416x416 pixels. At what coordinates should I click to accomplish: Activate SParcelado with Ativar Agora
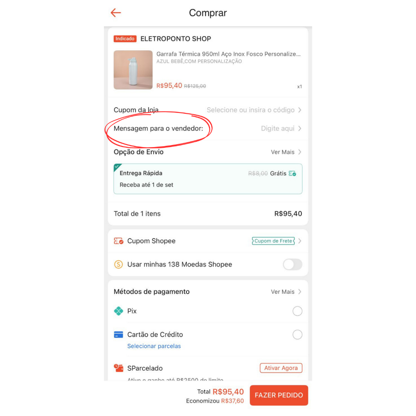pyautogui.click(x=281, y=368)
